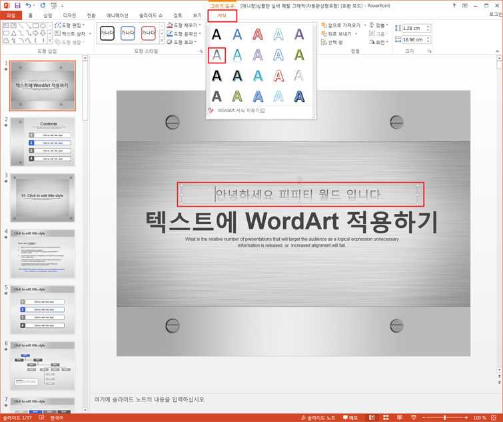Image resolution: width=503 pixels, height=422 pixels.
Task: Click the Help question mark icon
Action: pos(454,5)
